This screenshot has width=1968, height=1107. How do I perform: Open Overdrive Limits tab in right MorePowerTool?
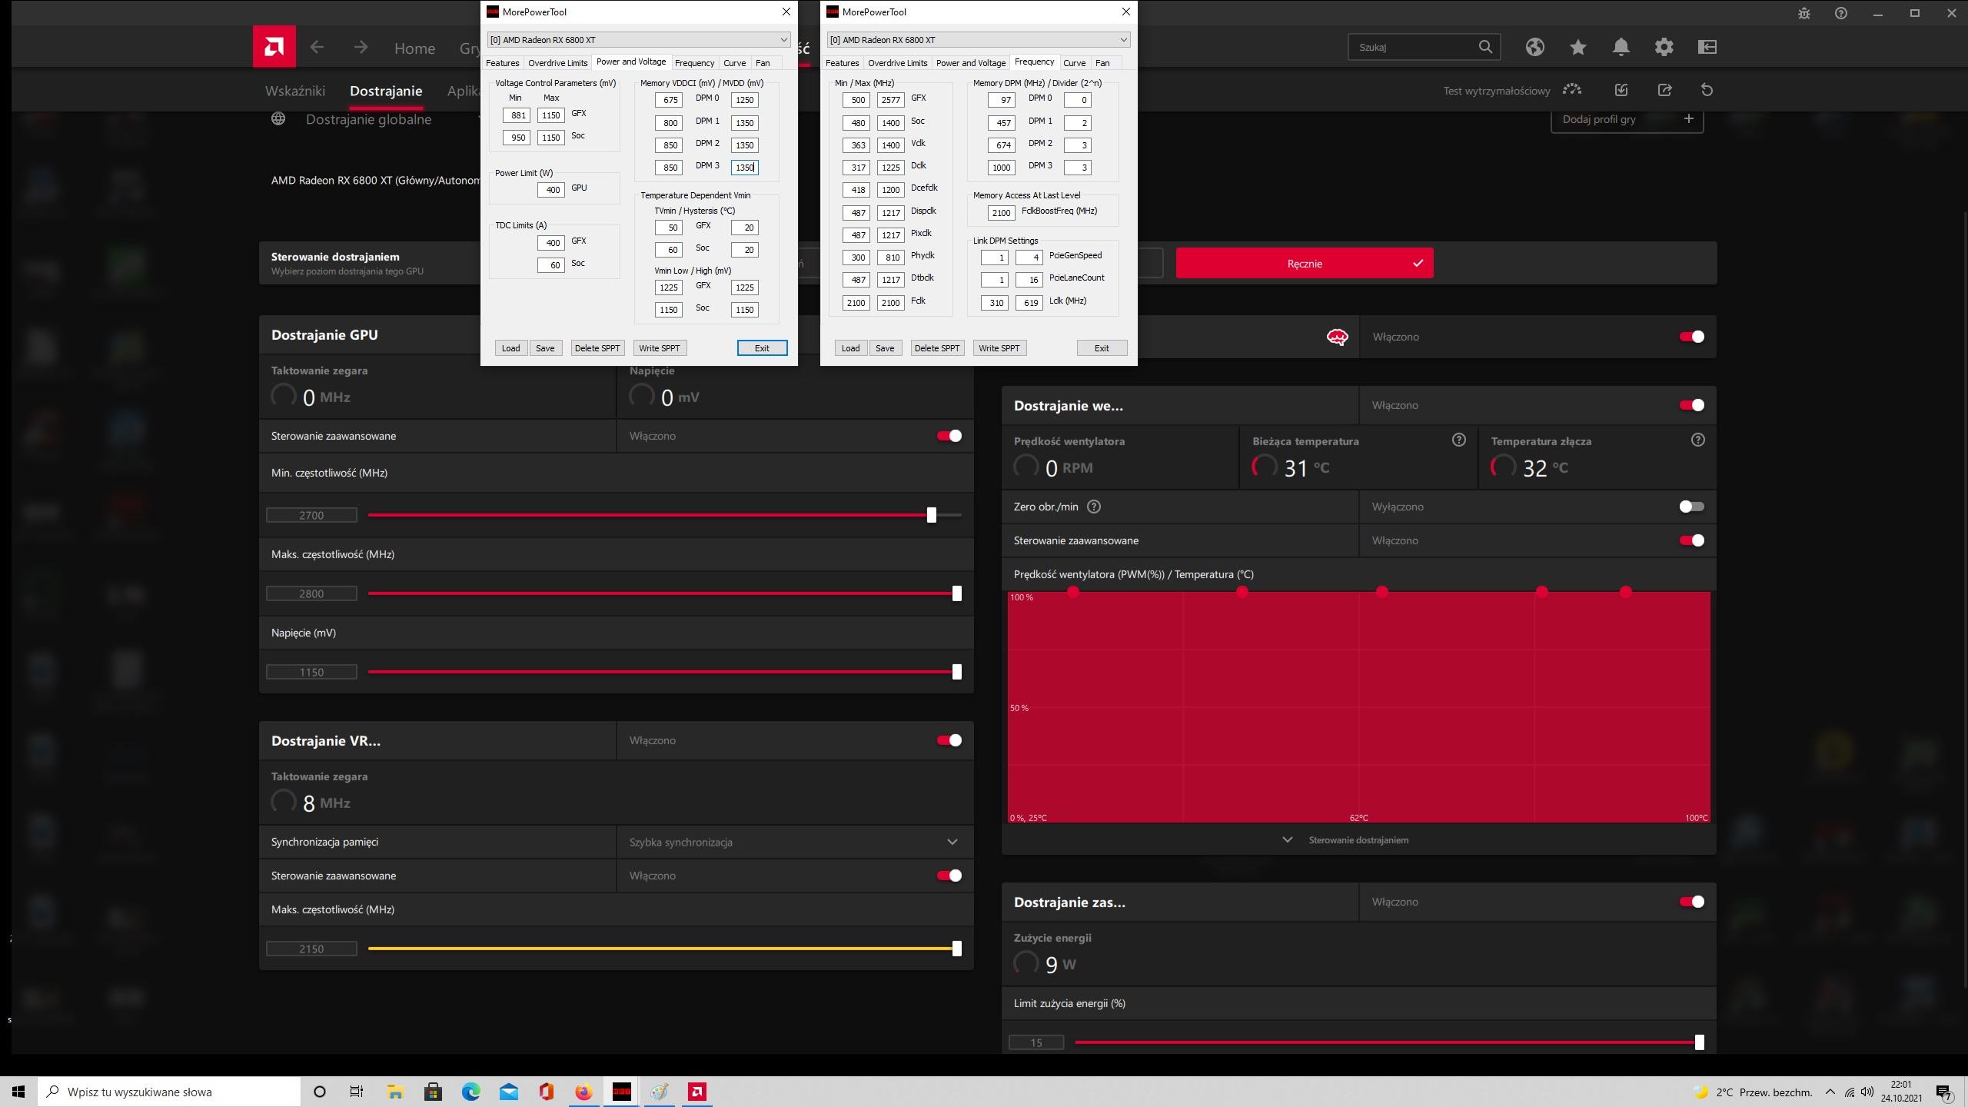click(897, 63)
